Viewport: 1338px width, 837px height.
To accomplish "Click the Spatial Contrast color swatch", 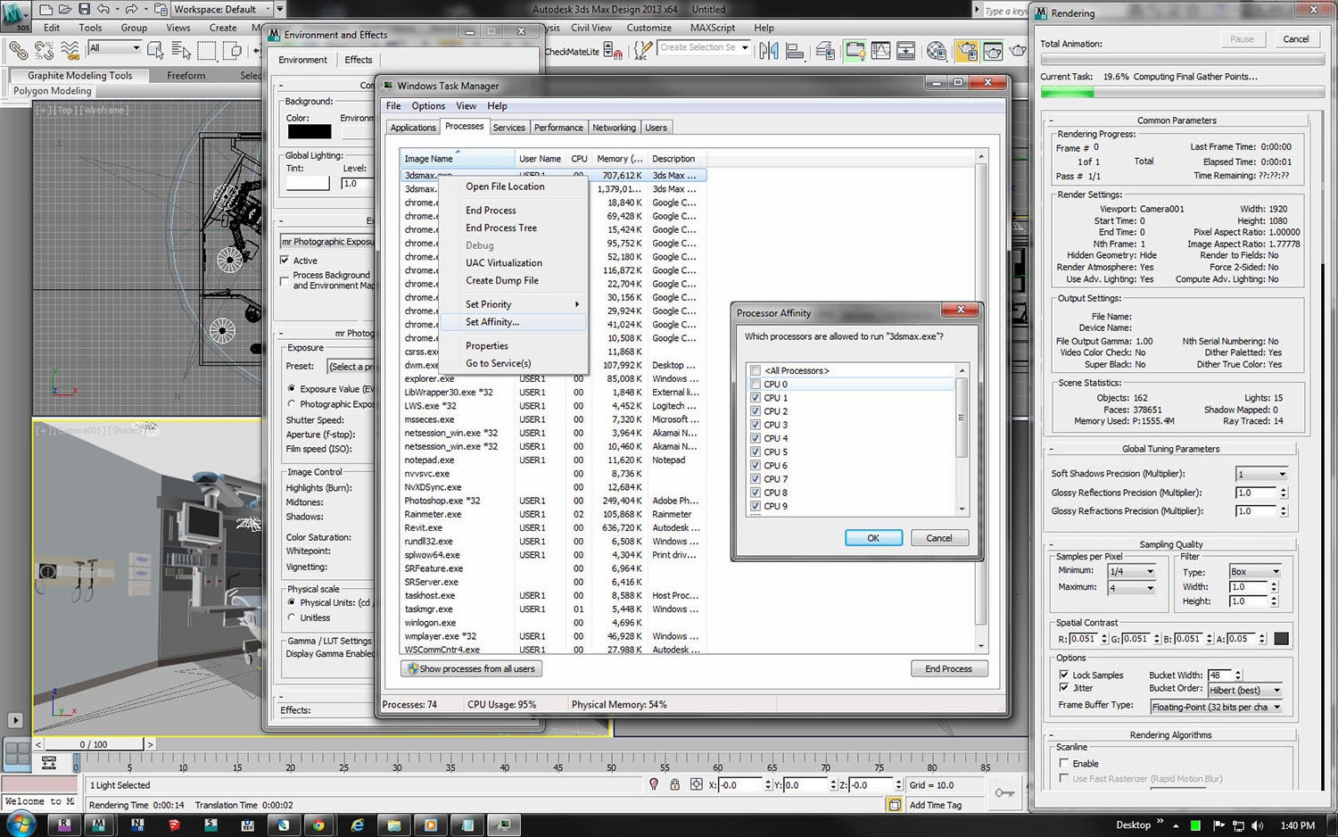I will click(x=1281, y=639).
